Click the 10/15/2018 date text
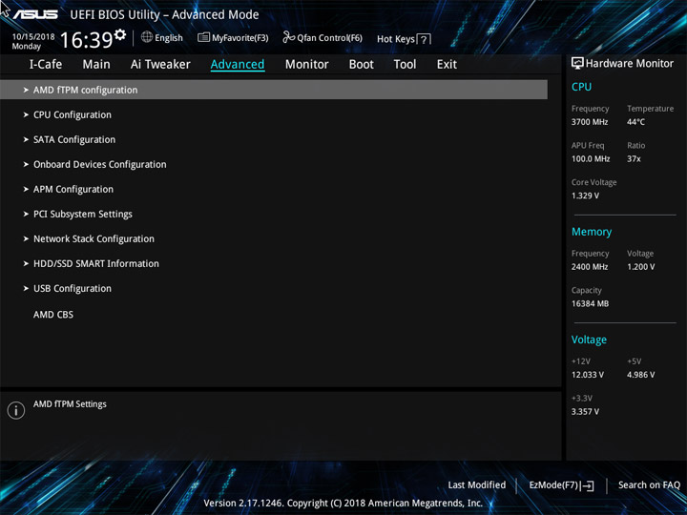Viewport: 687px width, 515px height. click(33, 37)
